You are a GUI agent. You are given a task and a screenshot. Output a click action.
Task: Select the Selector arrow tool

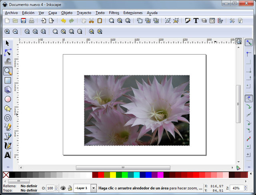(7, 43)
